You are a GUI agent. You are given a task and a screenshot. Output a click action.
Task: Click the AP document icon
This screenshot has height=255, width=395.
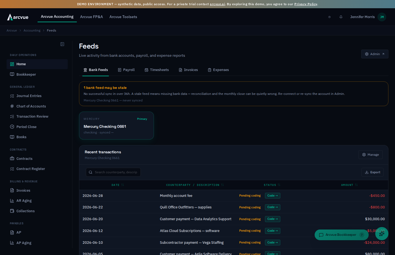tap(12, 233)
